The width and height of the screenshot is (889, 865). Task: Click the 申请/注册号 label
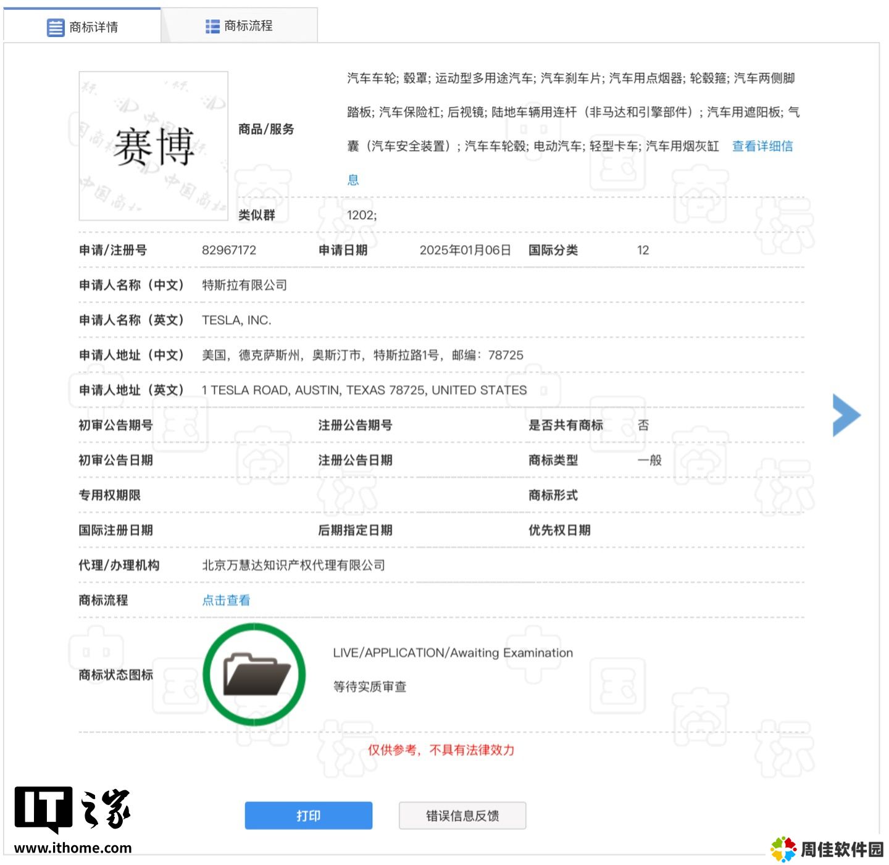click(113, 250)
